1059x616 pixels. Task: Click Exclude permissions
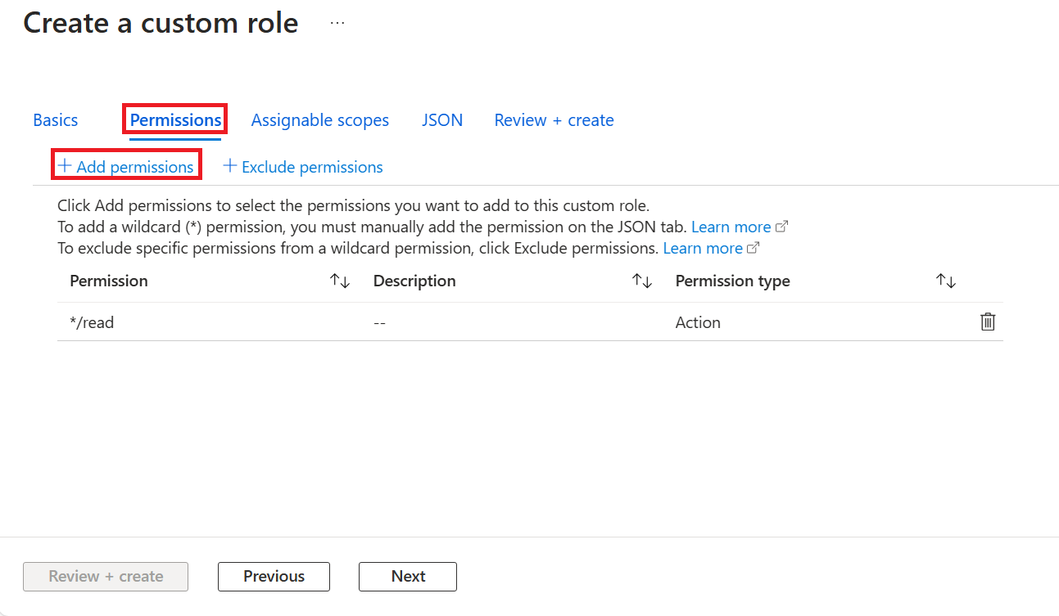point(312,166)
